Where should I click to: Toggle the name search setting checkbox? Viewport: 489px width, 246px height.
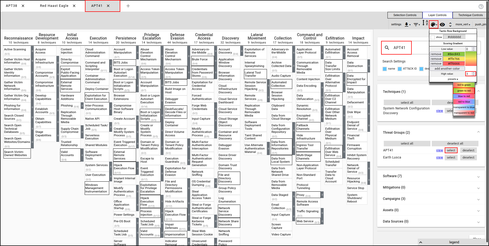tap(385, 69)
